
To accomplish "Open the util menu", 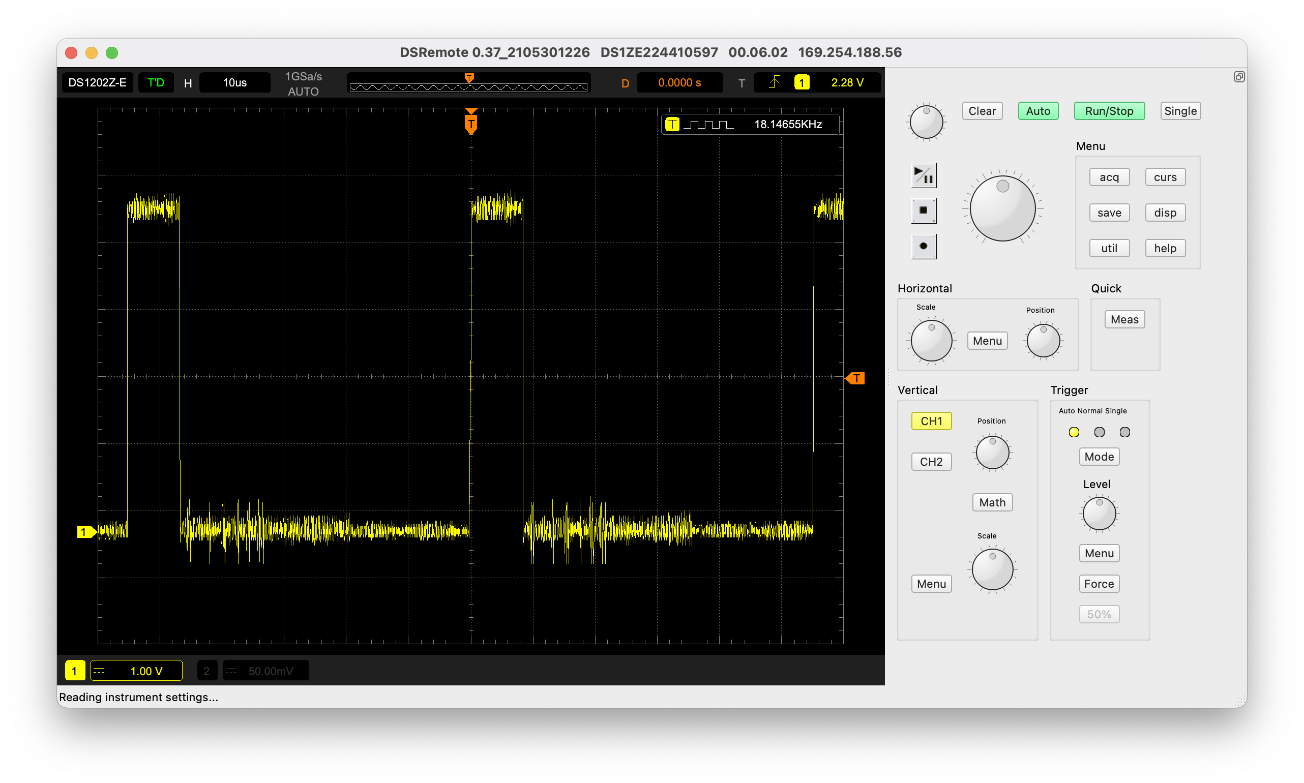I will point(1109,248).
